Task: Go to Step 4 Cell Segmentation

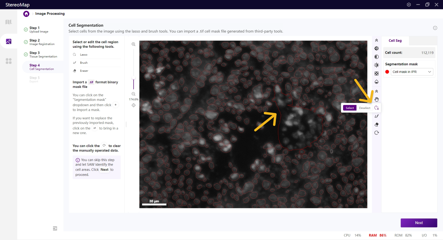Action: (x=43, y=67)
